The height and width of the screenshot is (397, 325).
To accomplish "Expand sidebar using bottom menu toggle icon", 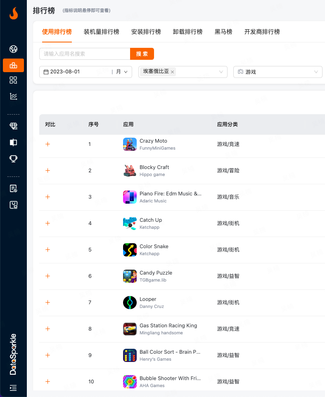I will [13, 388].
